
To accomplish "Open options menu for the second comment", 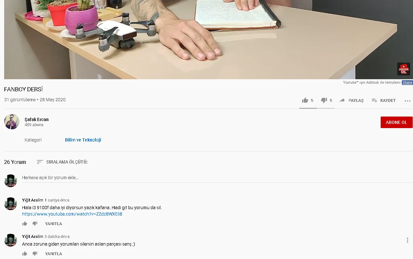I will point(407,240).
